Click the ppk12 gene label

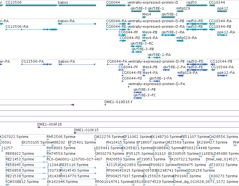[x=222, y=8]
